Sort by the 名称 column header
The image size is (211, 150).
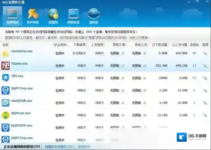click(5, 45)
